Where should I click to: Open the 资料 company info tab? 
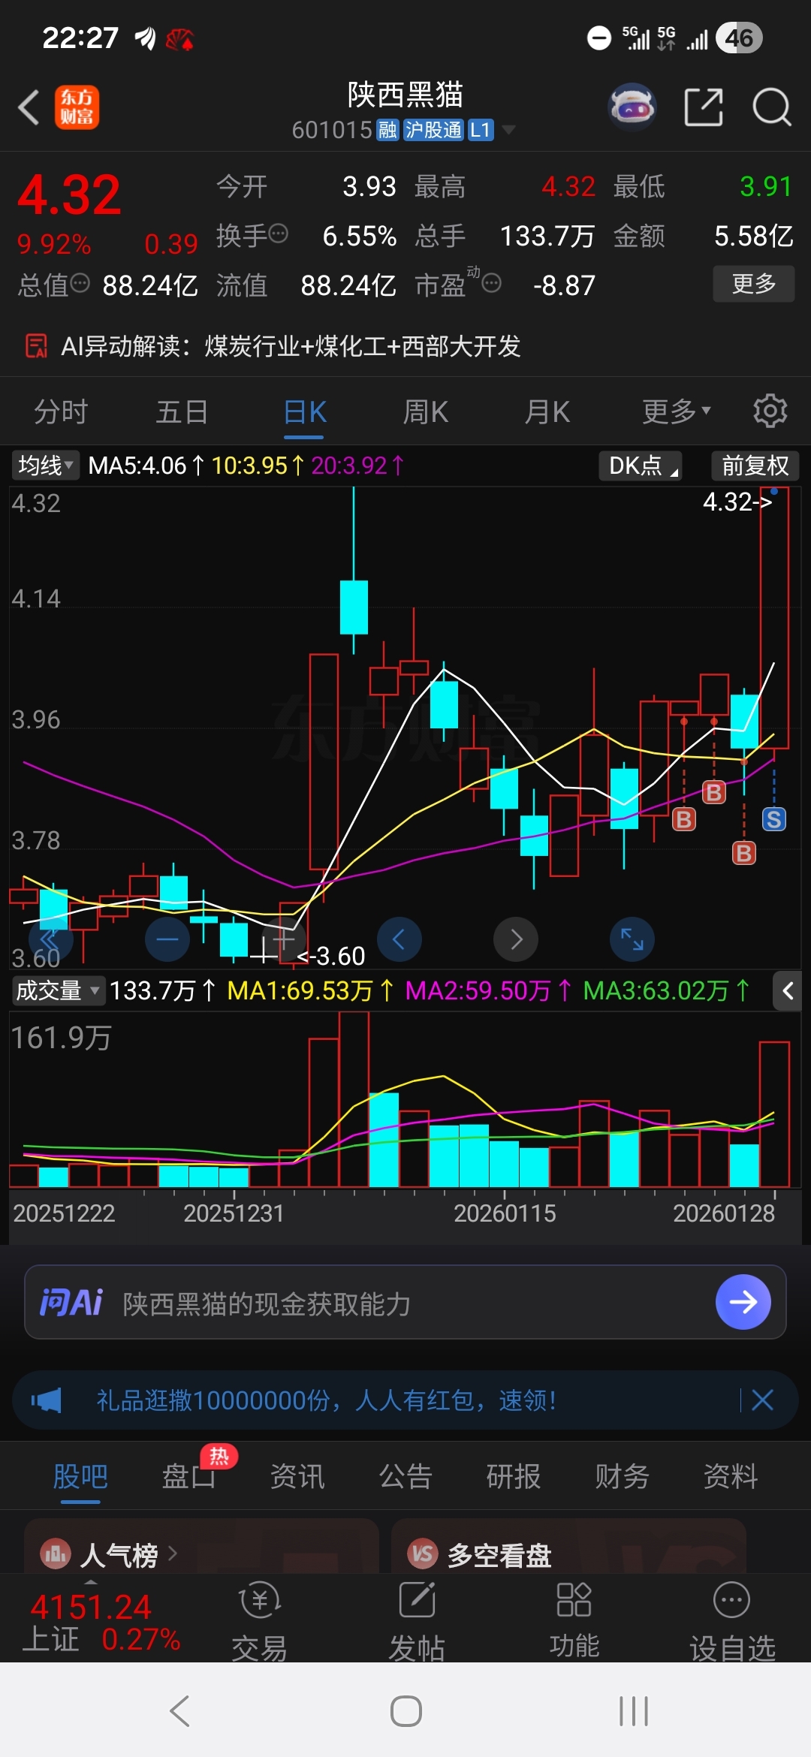tap(731, 1476)
